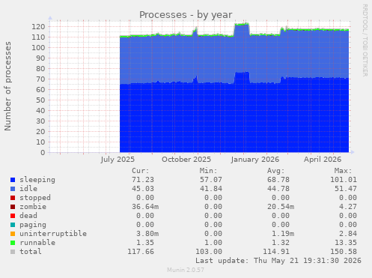Click sleeping current value 71.23
Screen dimensions: 372x278
(x=143, y=180)
